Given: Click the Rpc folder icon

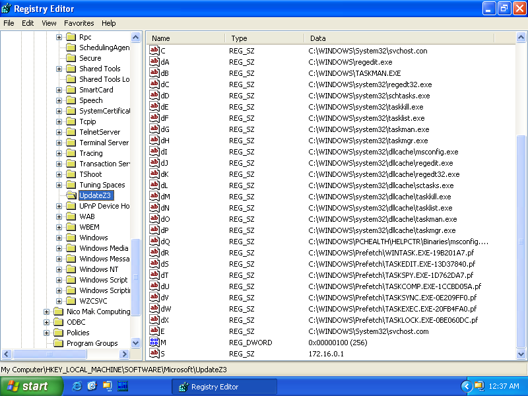Looking at the screenshot, I should click(71, 37).
